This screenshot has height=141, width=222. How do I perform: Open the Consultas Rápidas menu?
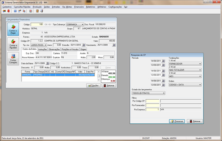coord(22,7)
